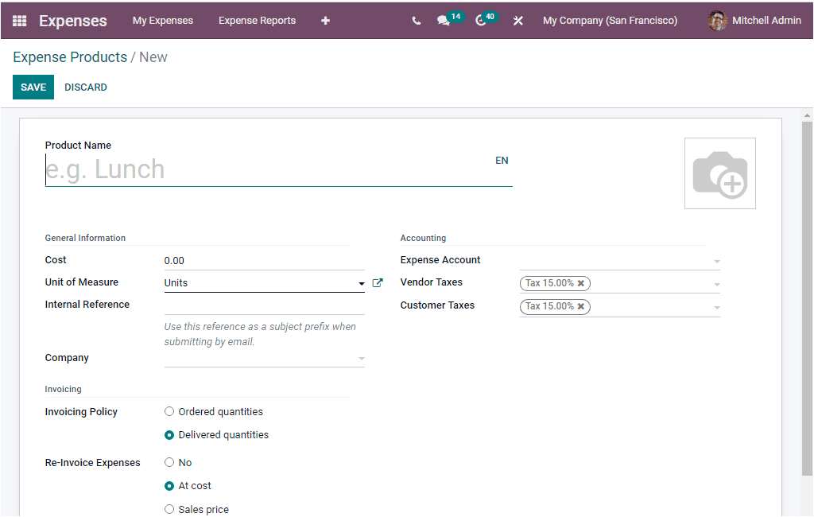
Task: Open the Expense Account dropdown
Action: point(716,260)
